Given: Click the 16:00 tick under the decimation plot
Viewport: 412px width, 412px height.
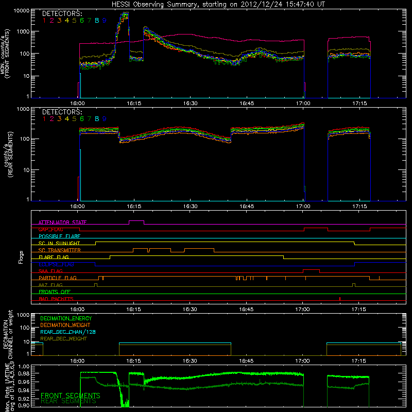Looking at the screenshot, I should [77, 361].
